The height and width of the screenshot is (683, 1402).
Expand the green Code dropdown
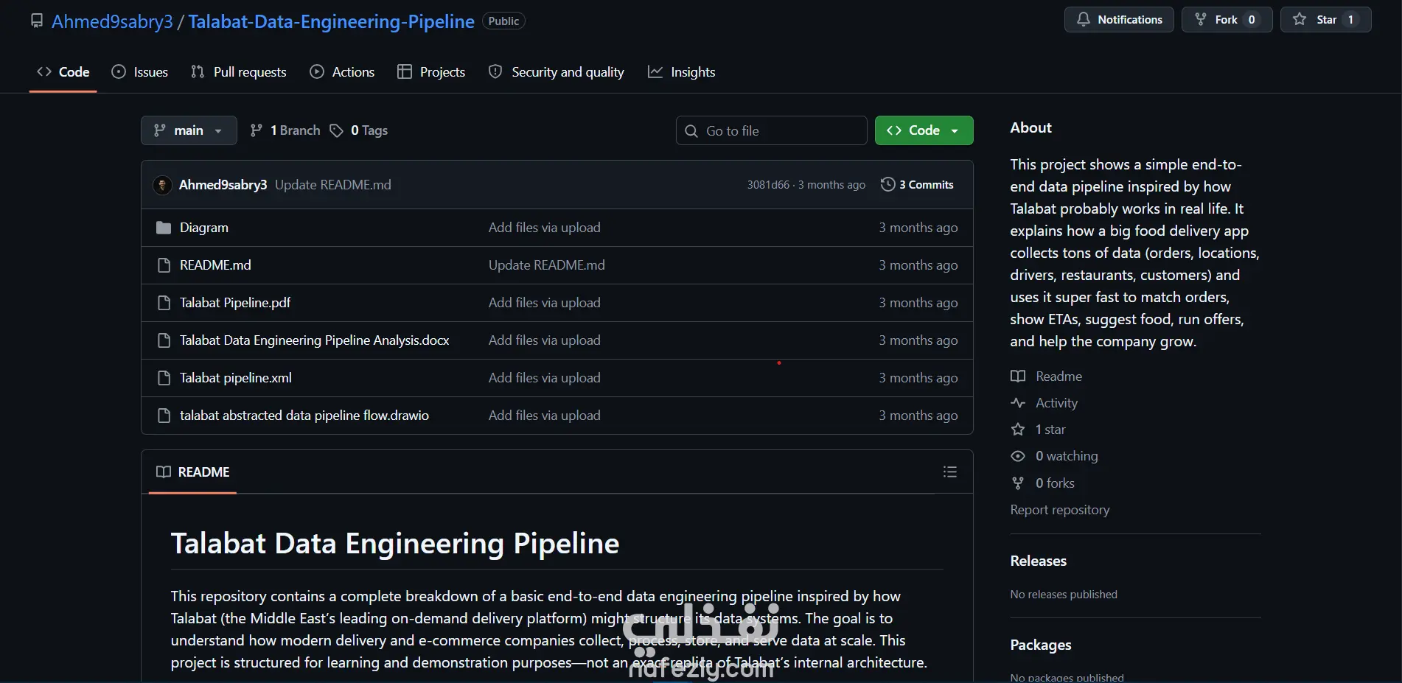[924, 130]
